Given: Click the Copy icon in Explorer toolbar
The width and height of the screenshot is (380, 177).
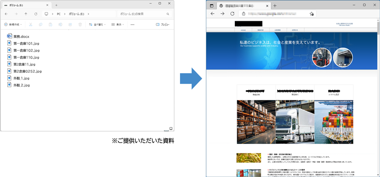Looking at the screenshot, I should pyautogui.click(x=40, y=24).
